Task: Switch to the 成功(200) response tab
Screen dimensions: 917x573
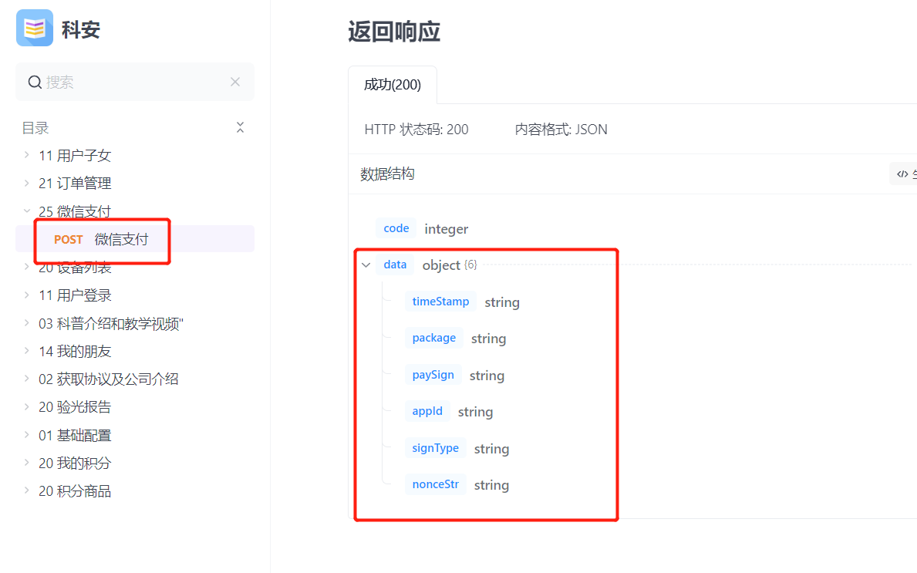Action: click(x=393, y=85)
